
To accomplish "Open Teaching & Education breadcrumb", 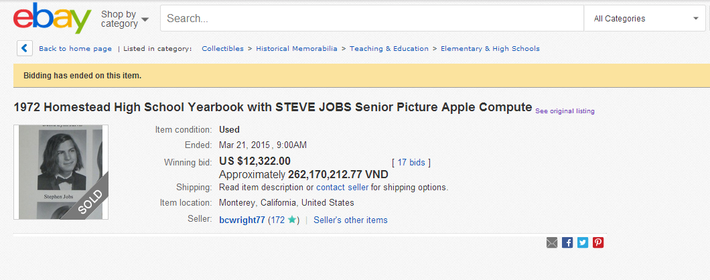I will point(389,49).
